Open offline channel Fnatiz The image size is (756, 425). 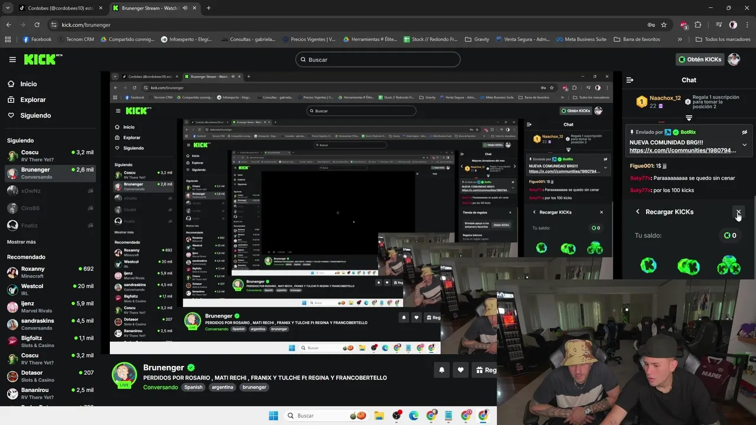pyautogui.click(x=50, y=225)
